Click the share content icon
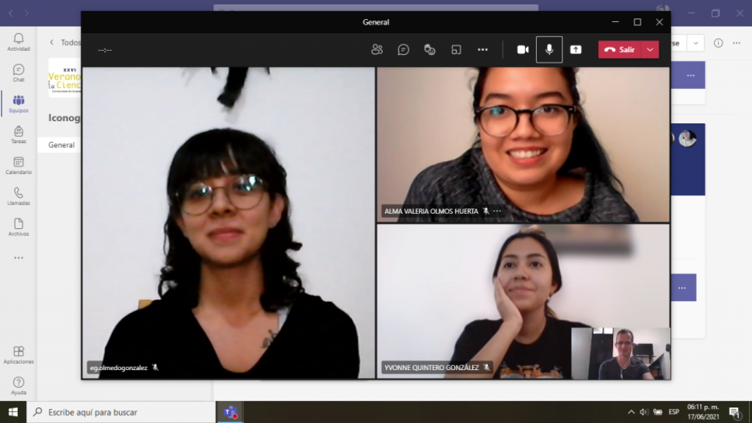 pos(576,49)
